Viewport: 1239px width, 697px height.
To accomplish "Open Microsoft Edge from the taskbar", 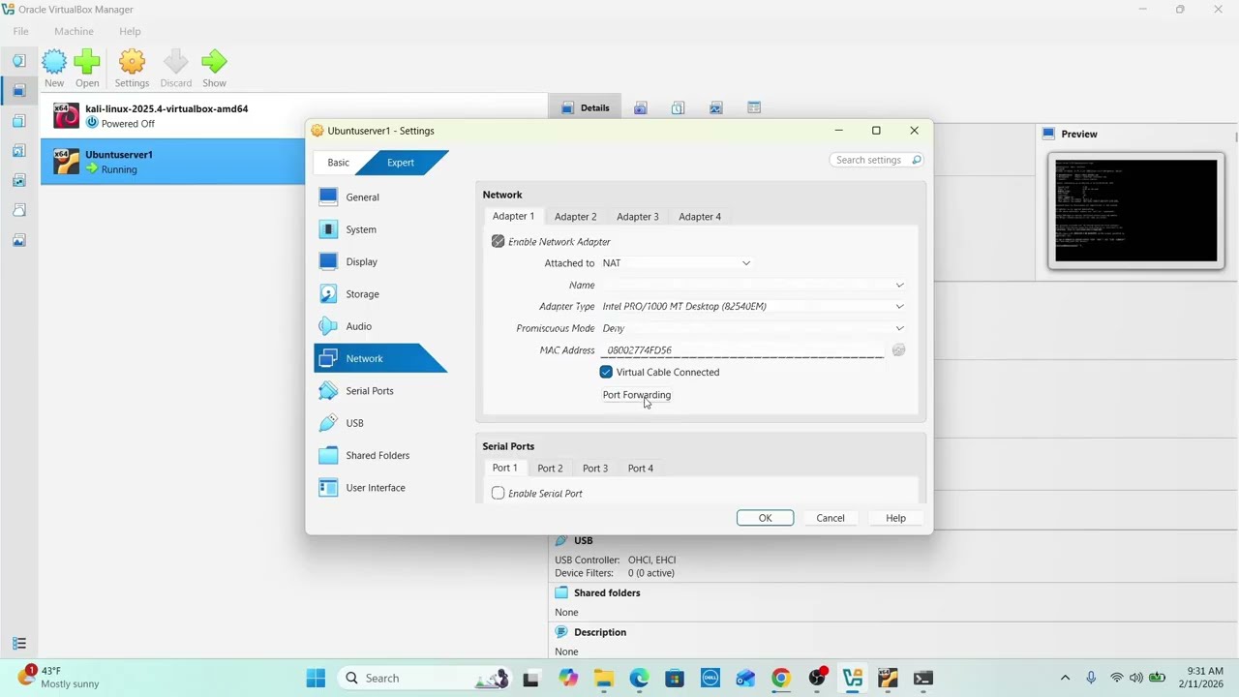I will (x=639, y=679).
